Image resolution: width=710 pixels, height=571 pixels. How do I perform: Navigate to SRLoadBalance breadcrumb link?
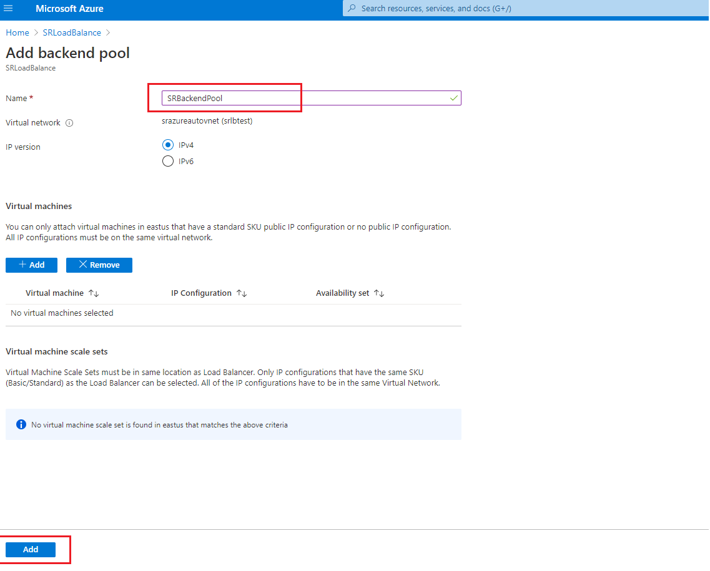(71, 32)
